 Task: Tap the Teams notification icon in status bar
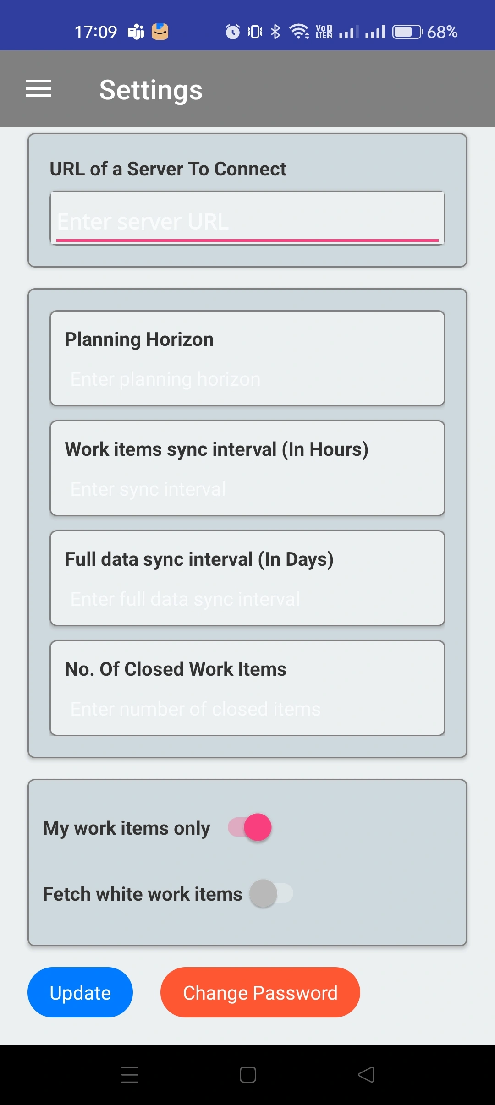coord(136,32)
